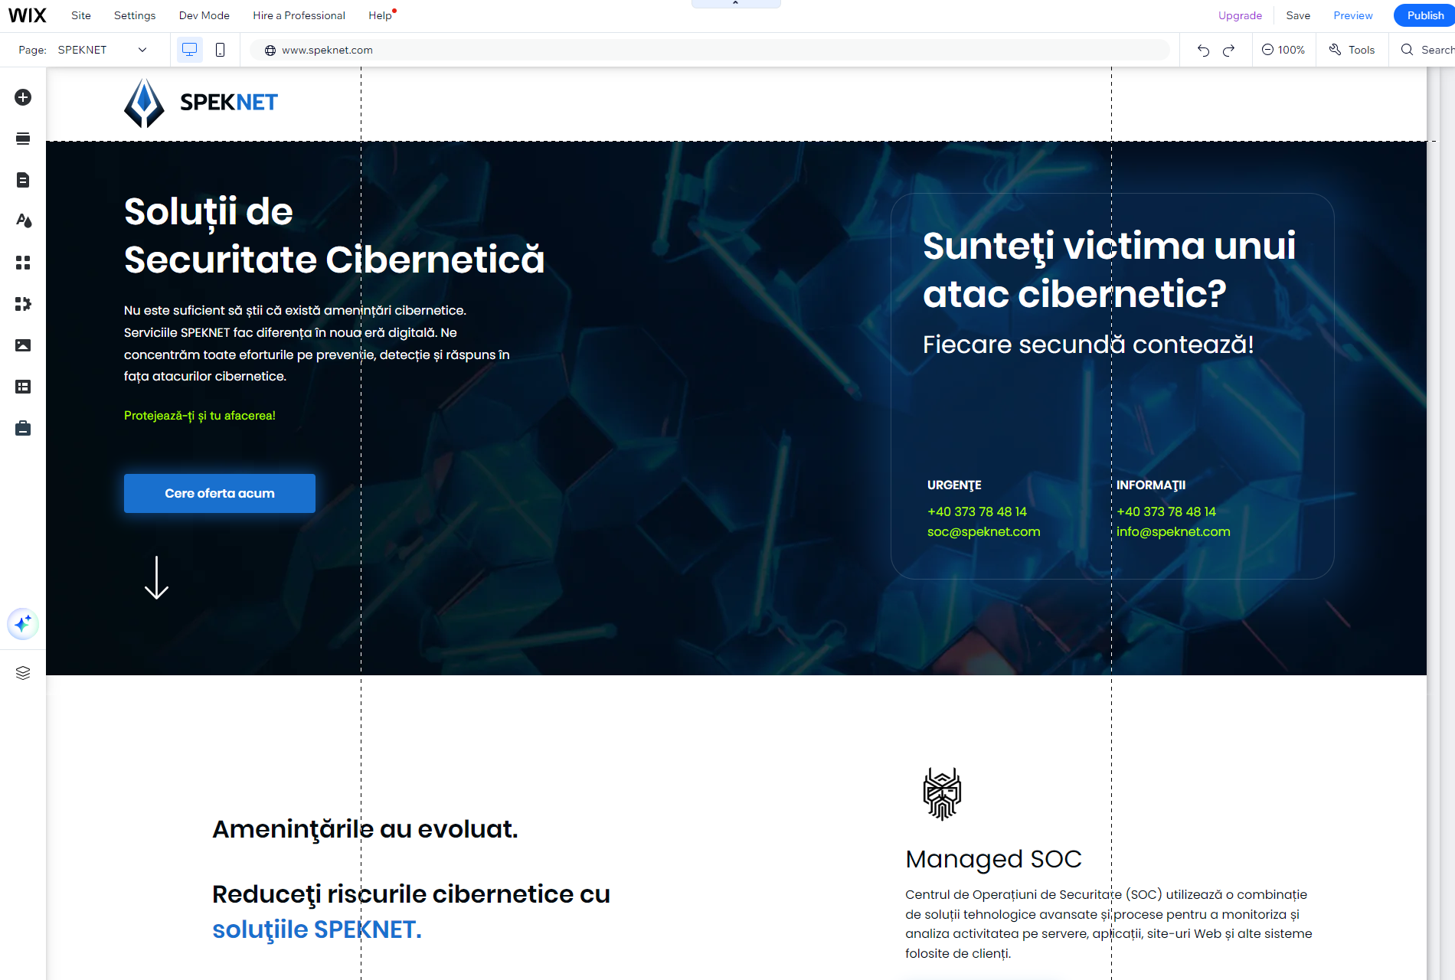
Task: Select text Fiecare secundă contează!
Action: (x=1088, y=345)
